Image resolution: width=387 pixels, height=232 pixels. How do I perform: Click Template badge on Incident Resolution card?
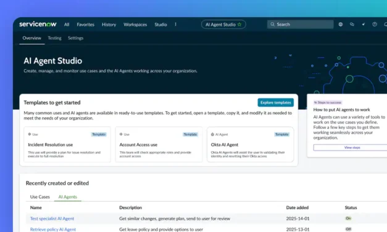pyautogui.click(x=99, y=135)
